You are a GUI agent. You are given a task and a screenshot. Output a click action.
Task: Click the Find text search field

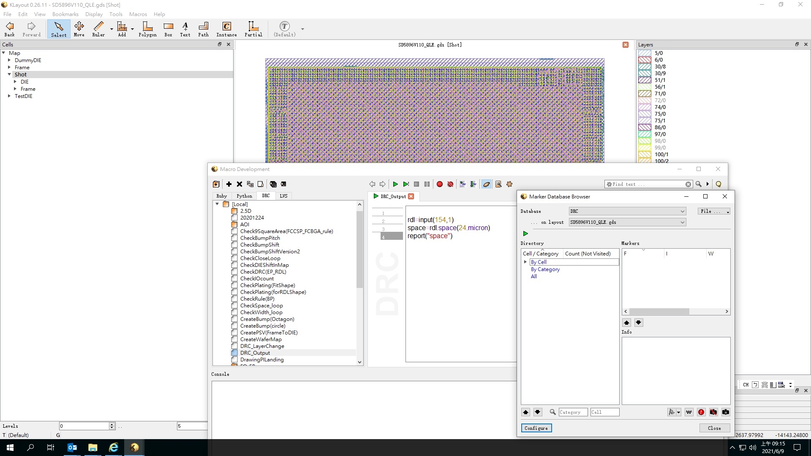point(646,184)
